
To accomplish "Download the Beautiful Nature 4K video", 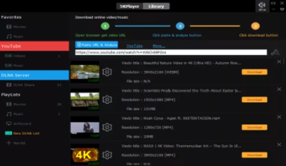I will coord(254,72).
